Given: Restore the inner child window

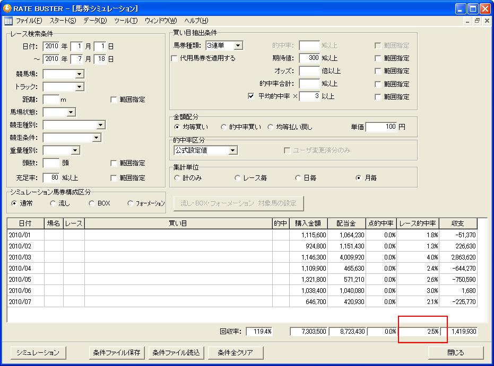Looking at the screenshot, I should tap(478, 21).
